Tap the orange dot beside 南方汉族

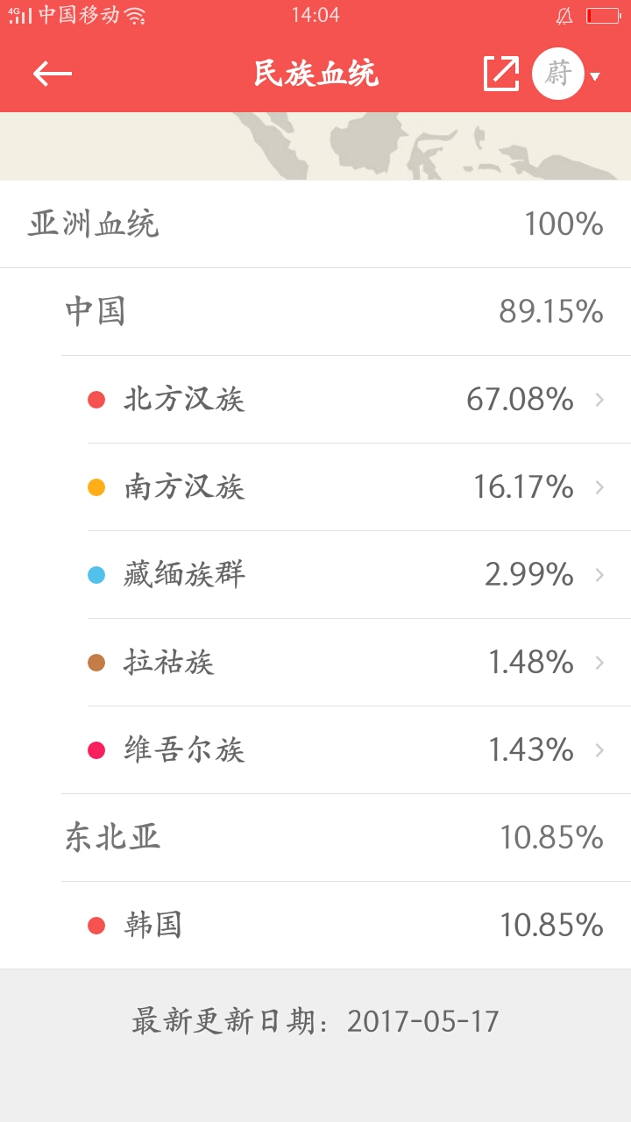pos(96,487)
